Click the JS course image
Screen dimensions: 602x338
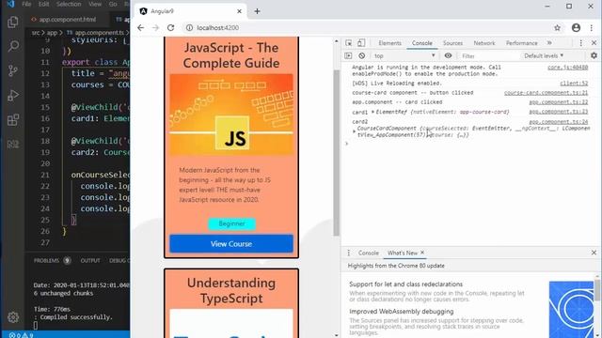[x=231, y=115]
